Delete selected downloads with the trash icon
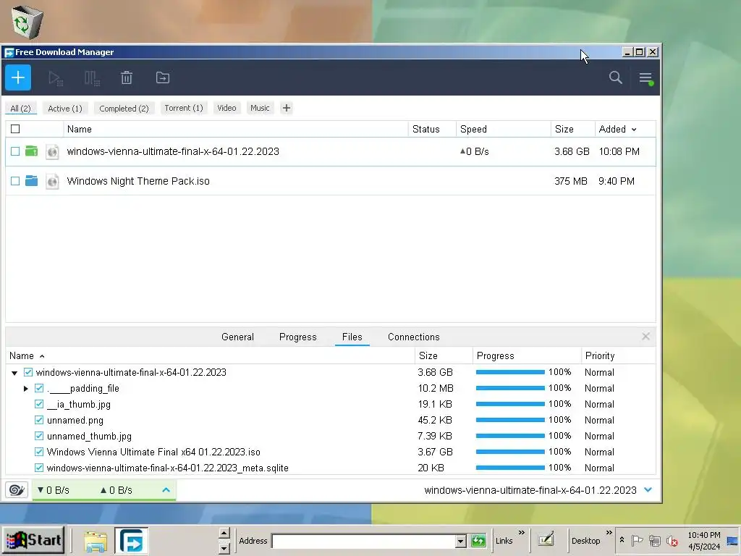The width and height of the screenshot is (741, 556). [126, 77]
